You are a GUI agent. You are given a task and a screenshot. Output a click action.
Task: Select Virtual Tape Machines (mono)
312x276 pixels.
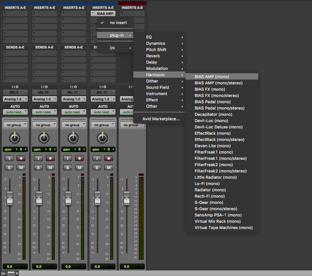coord(222,228)
